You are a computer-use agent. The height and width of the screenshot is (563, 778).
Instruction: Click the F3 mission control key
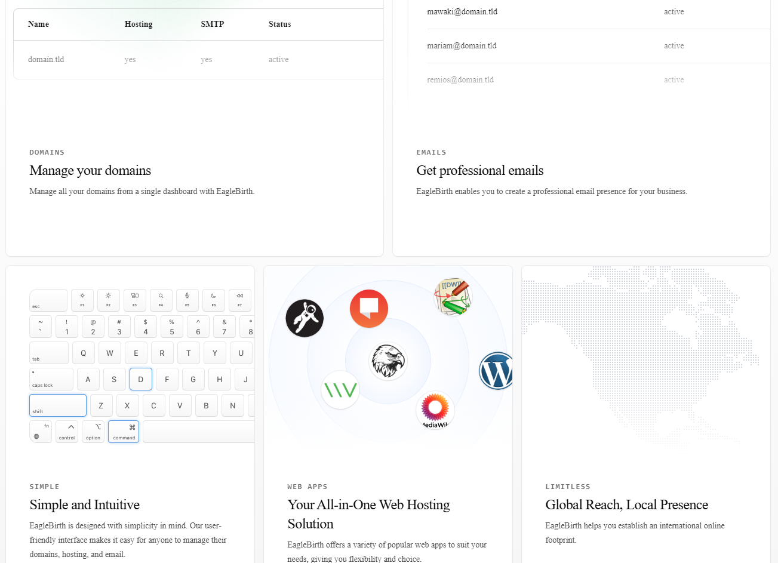(135, 300)
